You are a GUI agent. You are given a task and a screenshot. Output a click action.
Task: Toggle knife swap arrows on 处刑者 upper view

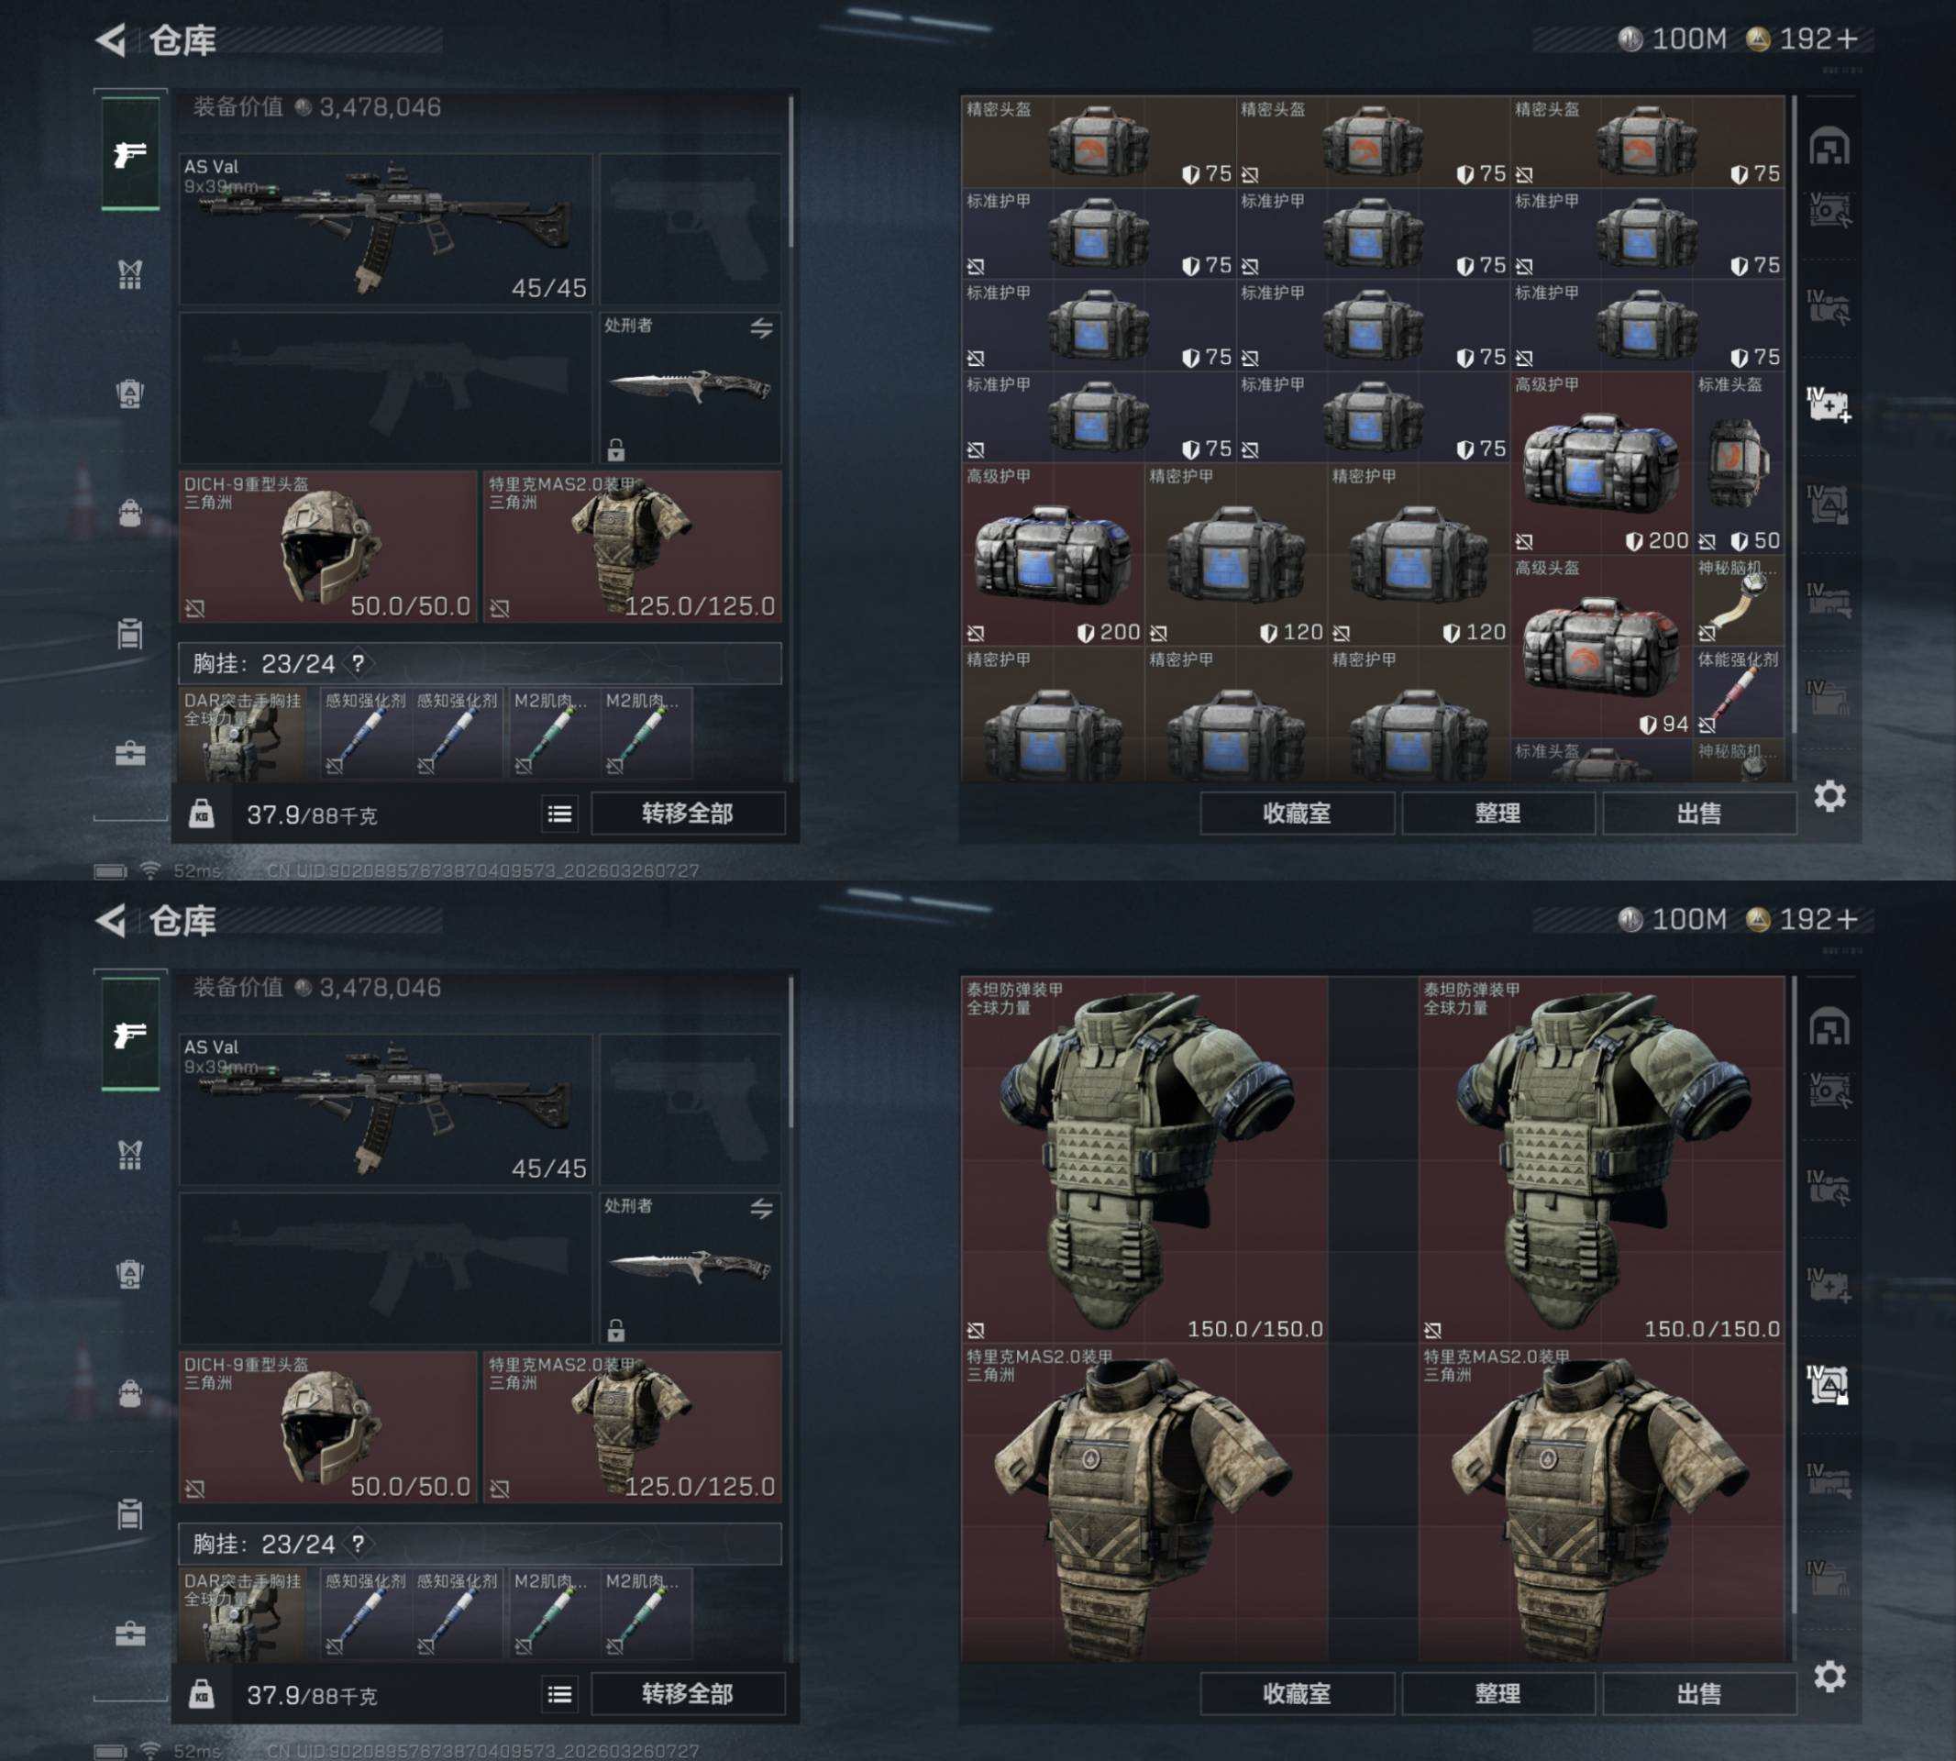point(761,328)
